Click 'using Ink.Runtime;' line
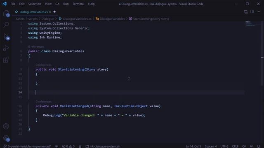The height and width of the screenshot is (148, 264). click(45, 37)
